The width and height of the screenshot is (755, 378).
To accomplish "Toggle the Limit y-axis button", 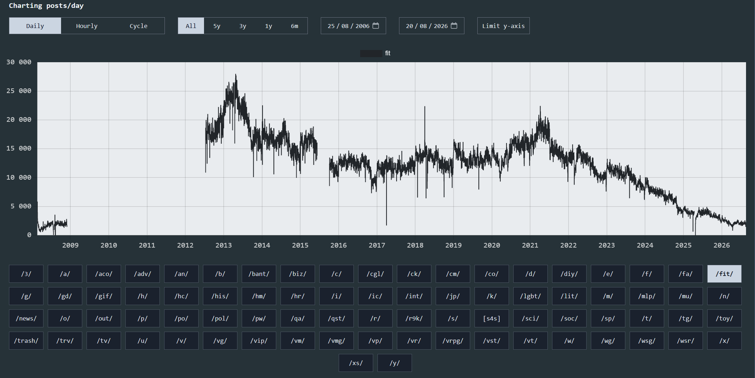I will 504,26.
